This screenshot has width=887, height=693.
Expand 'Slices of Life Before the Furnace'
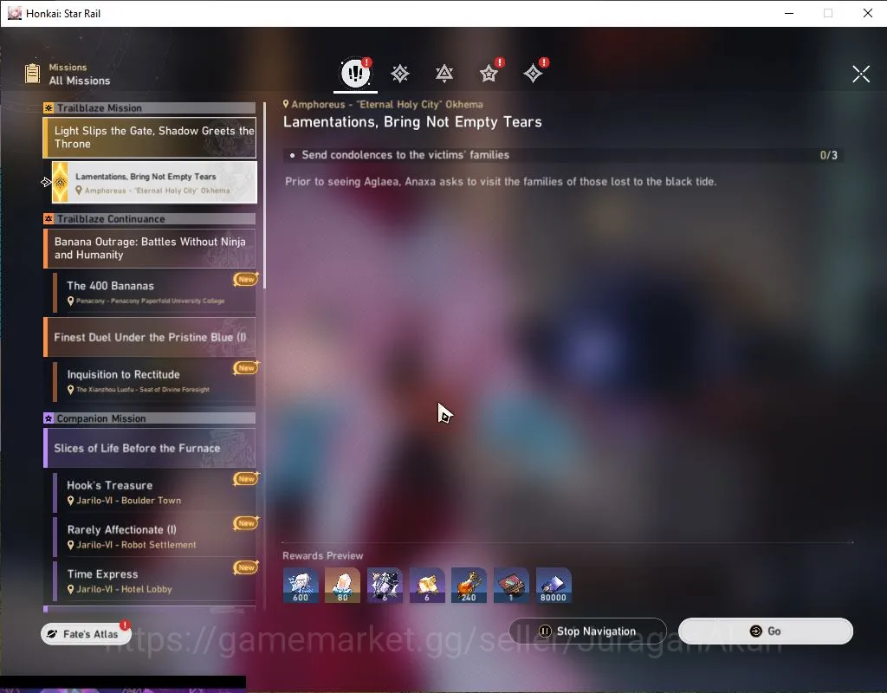149,448
